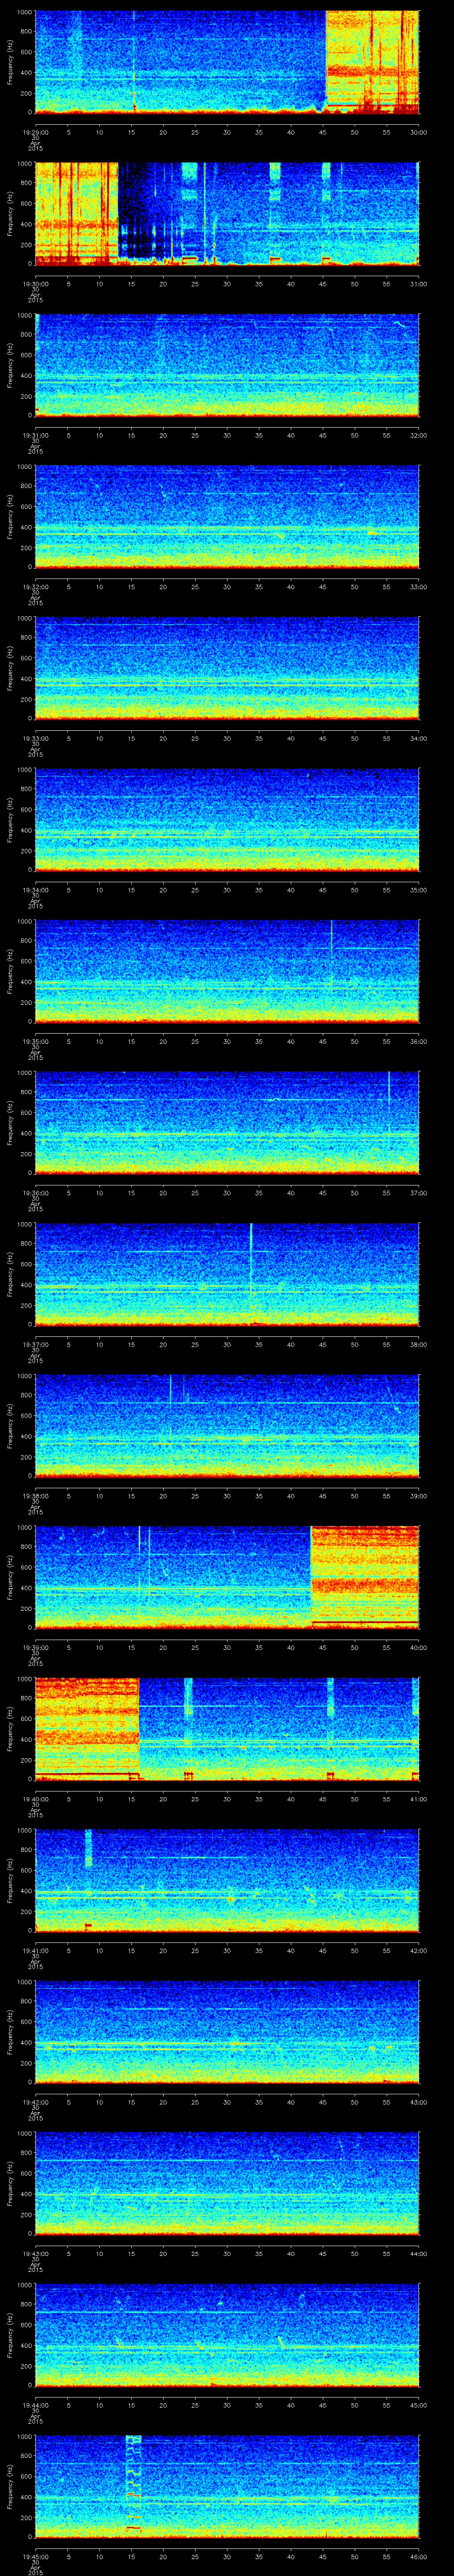Select the spectrogram panel starting at 19:36:00
This screenshot has width=454, height=2576.
(x=227, y=1123)
